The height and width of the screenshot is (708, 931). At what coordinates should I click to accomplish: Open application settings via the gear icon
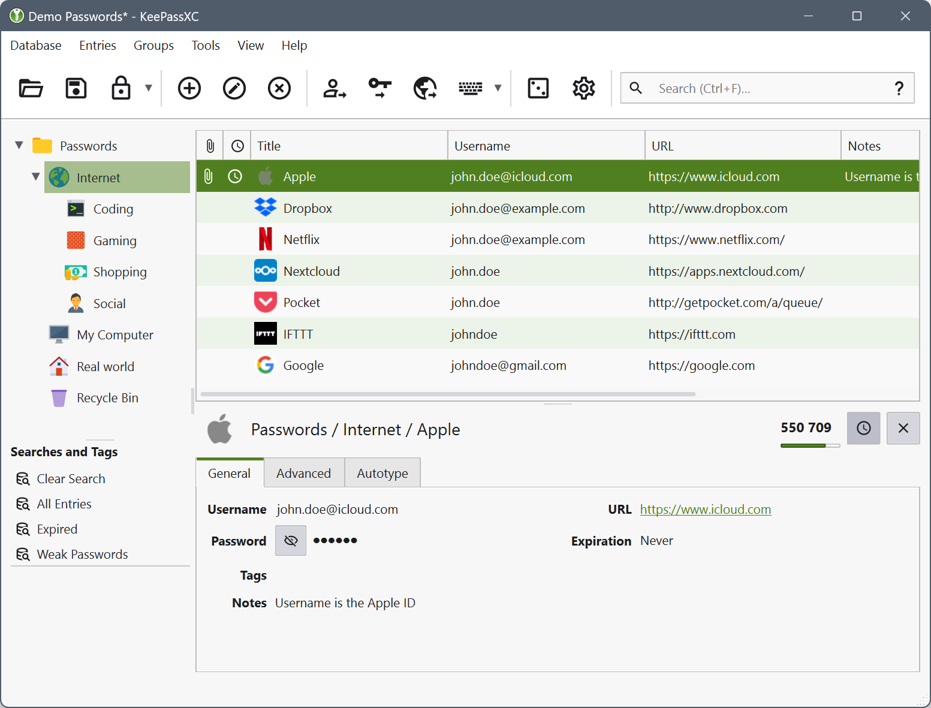(583, 88)
